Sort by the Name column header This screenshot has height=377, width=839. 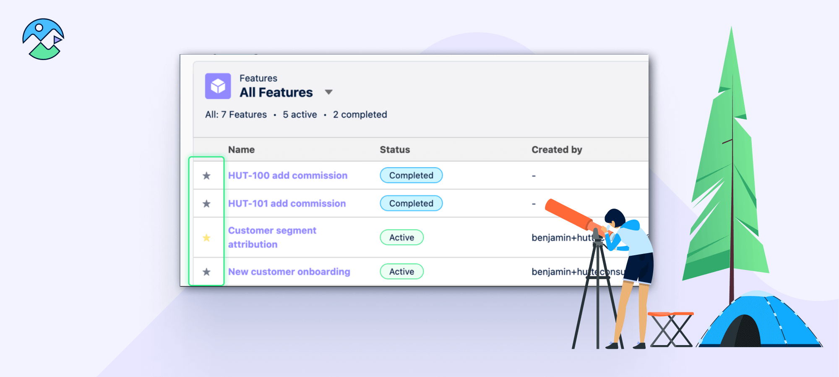coord(241,150)
